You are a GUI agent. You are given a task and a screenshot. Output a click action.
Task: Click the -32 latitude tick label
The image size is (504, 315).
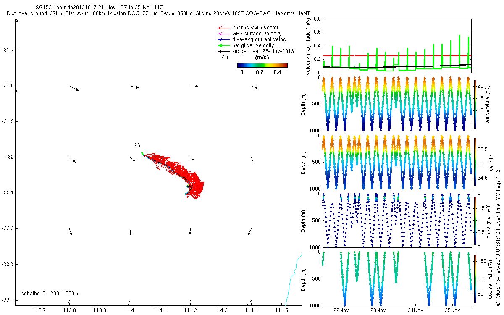click(x=9, y=157)
